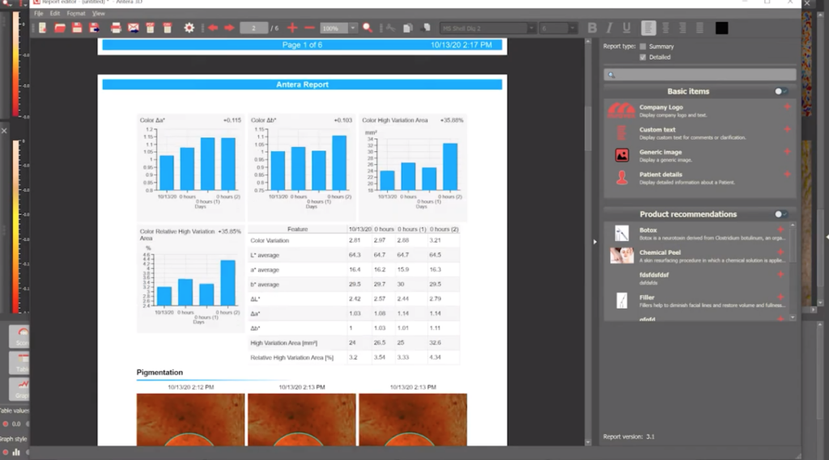Add Custom text item with plus
This screenshot has width=829, height=460.
click(x=787, y=129)
